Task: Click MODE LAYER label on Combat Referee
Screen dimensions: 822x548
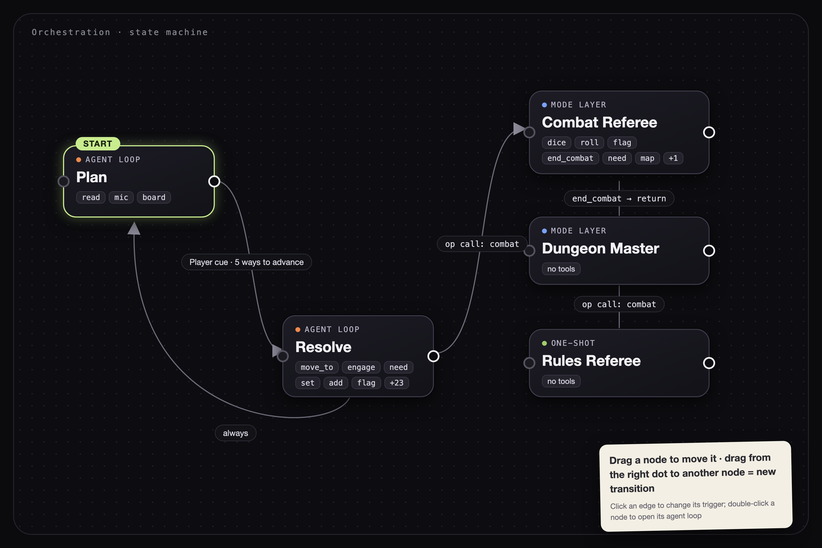Action: point(578,105)
